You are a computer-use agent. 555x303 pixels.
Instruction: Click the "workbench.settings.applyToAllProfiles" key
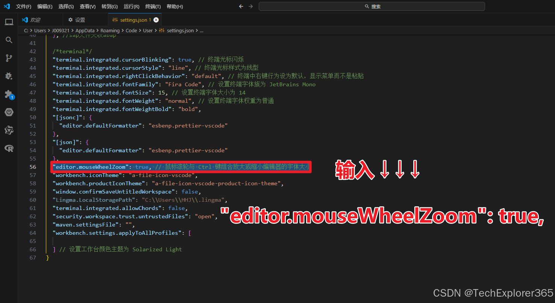tap(117, 233)
